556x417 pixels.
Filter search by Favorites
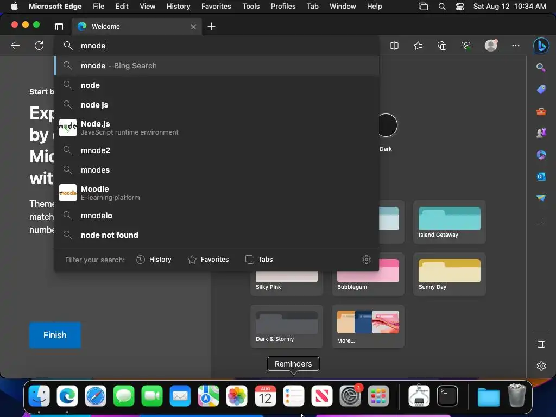pyautogui.click(x=208, y=260)
